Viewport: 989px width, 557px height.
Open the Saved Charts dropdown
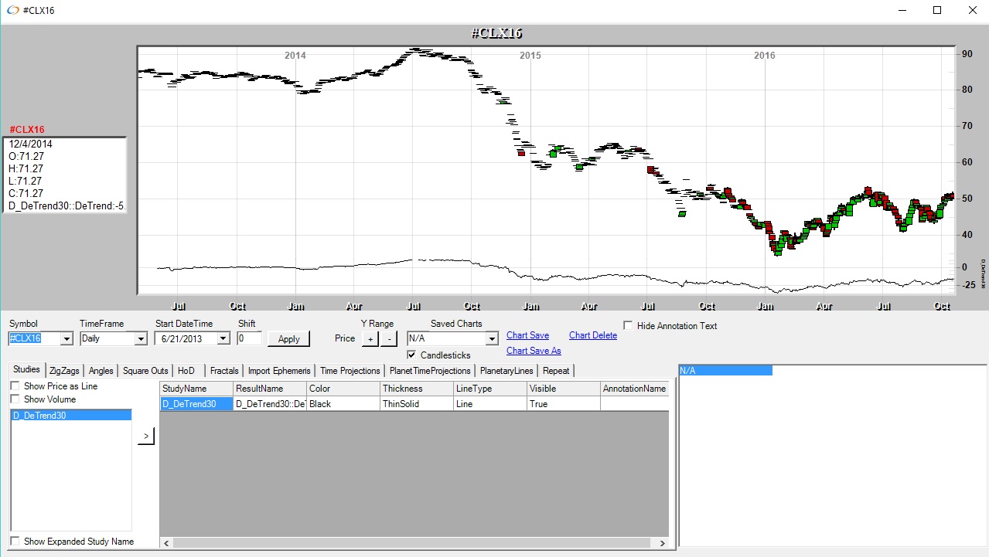[491, 338]
